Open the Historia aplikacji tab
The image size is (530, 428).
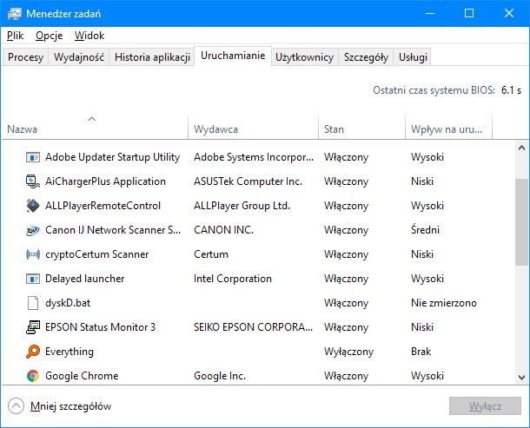pyautogui.click(x=152, y=57)
